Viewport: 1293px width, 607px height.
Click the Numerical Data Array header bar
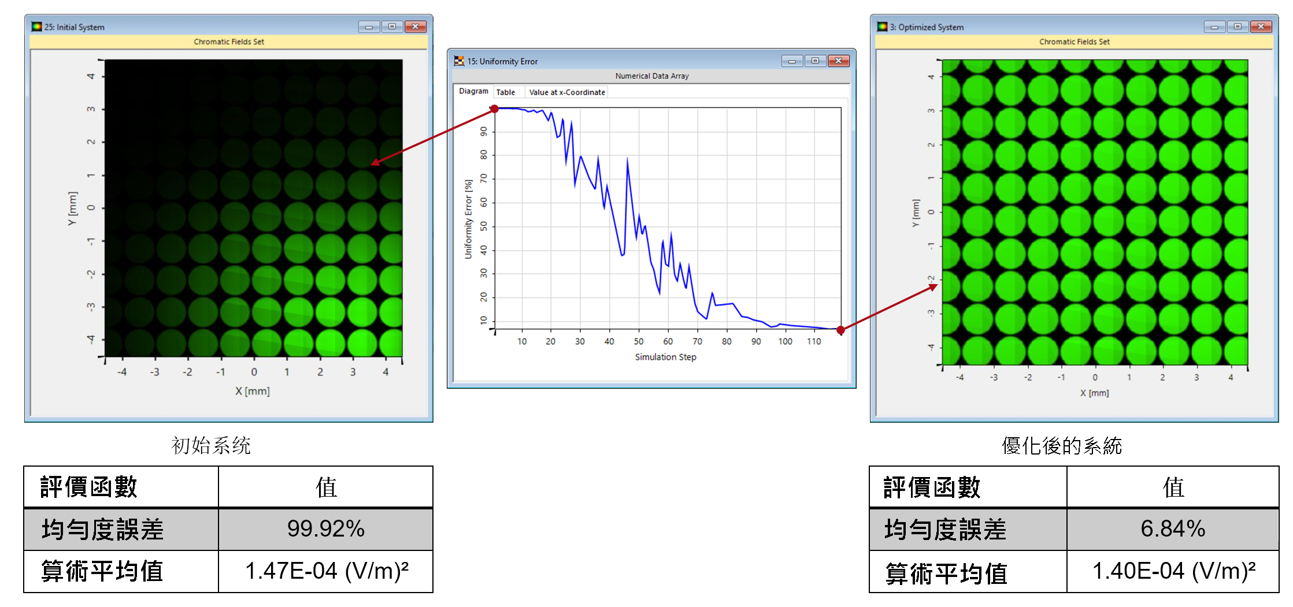651,76
